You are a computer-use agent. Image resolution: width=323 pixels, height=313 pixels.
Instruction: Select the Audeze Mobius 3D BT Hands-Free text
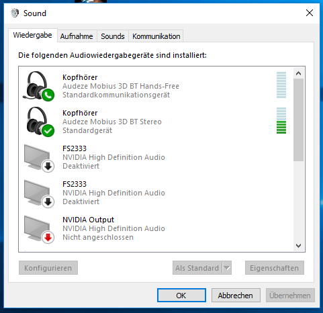coord(121,86)
